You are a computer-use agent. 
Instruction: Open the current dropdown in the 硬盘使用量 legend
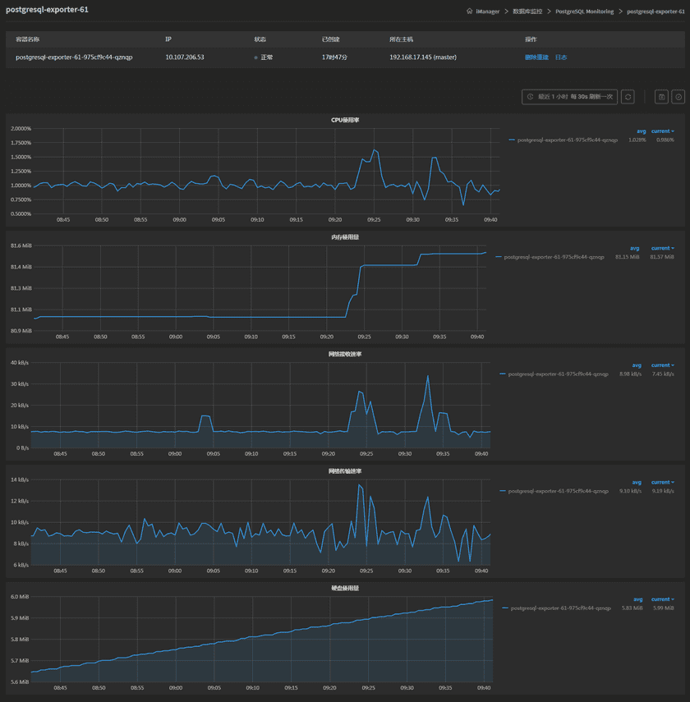click(662, 599)
